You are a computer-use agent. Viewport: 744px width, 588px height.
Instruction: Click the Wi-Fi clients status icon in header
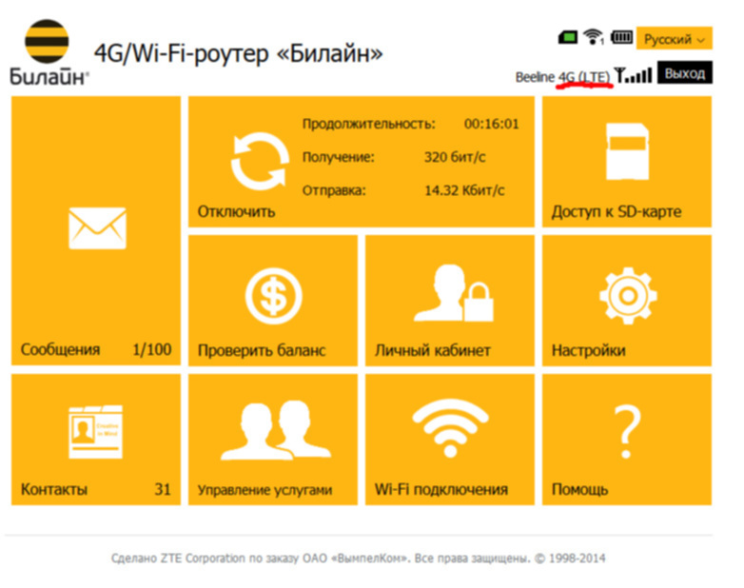593,36
